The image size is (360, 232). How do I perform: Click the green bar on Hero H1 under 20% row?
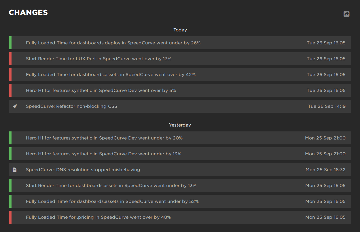click(10, 138)
